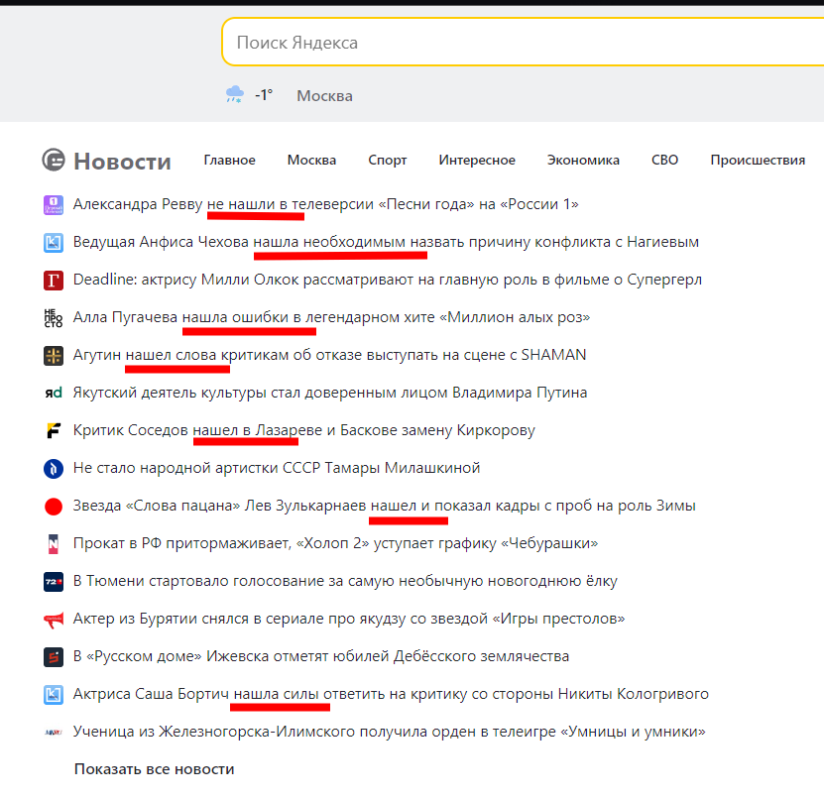Switch to the Происшествия news tab
This screenshot has width=824, height=799.
point(758,160)
